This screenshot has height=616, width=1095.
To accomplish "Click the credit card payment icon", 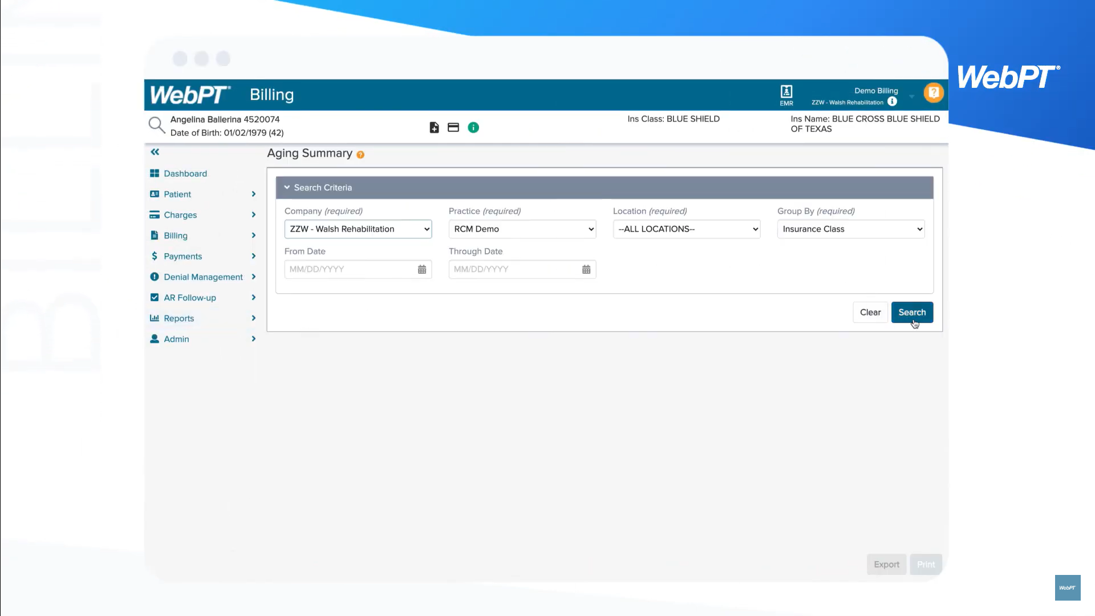I will tap(453, 128).
